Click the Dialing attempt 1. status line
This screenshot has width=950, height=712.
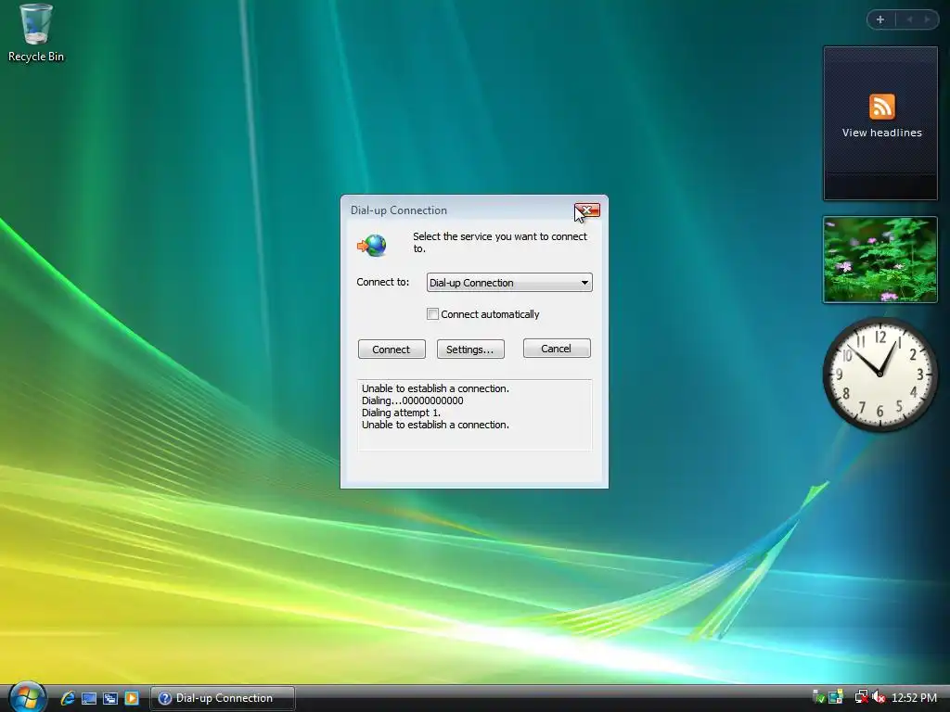click(401, 413)
